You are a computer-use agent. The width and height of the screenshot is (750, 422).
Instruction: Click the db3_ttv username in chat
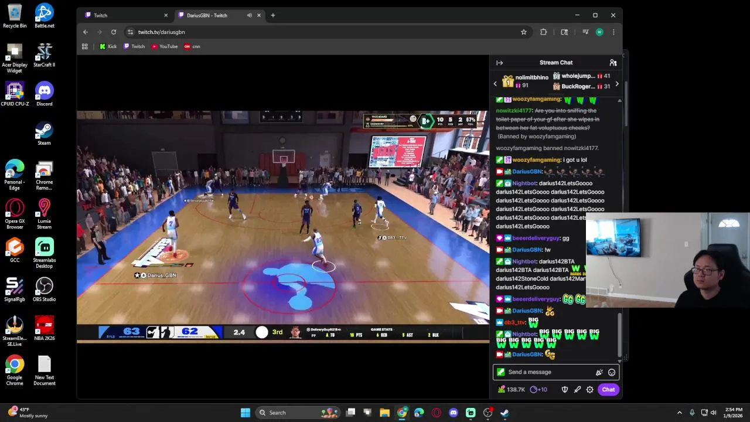pyautogui.click(x=515, y=323)
